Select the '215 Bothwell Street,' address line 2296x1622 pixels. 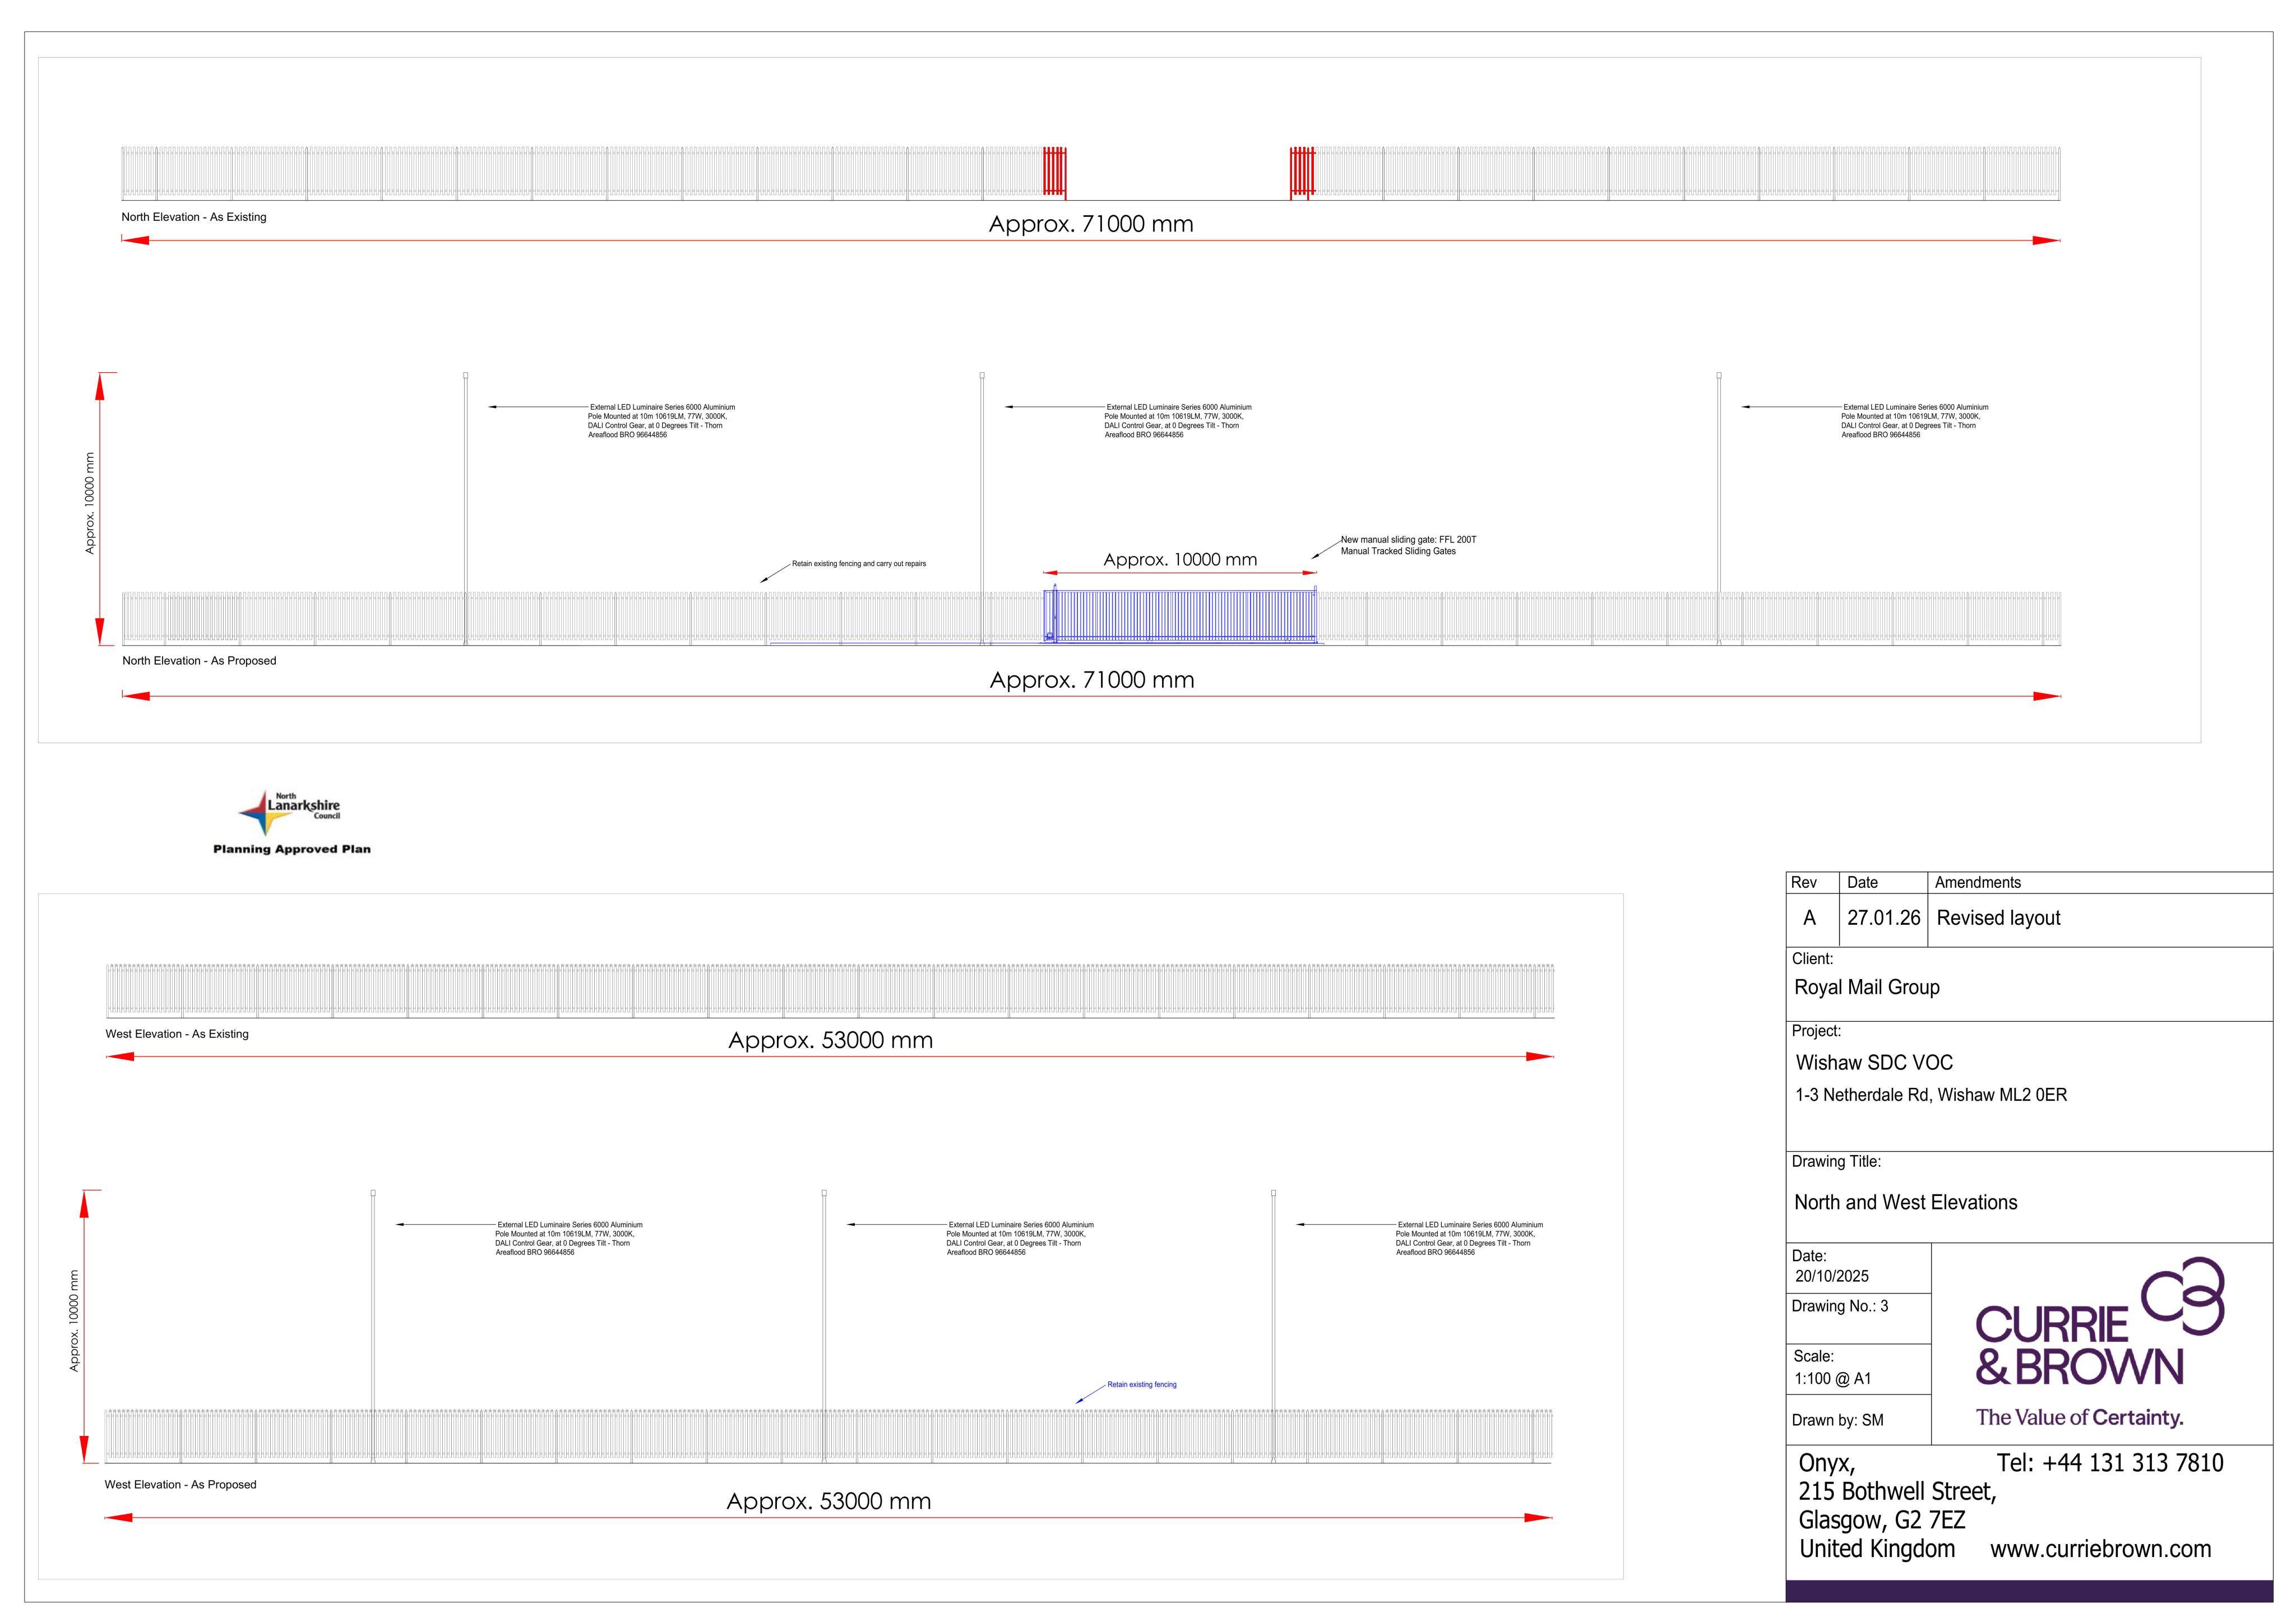tap(1897, 1492)
